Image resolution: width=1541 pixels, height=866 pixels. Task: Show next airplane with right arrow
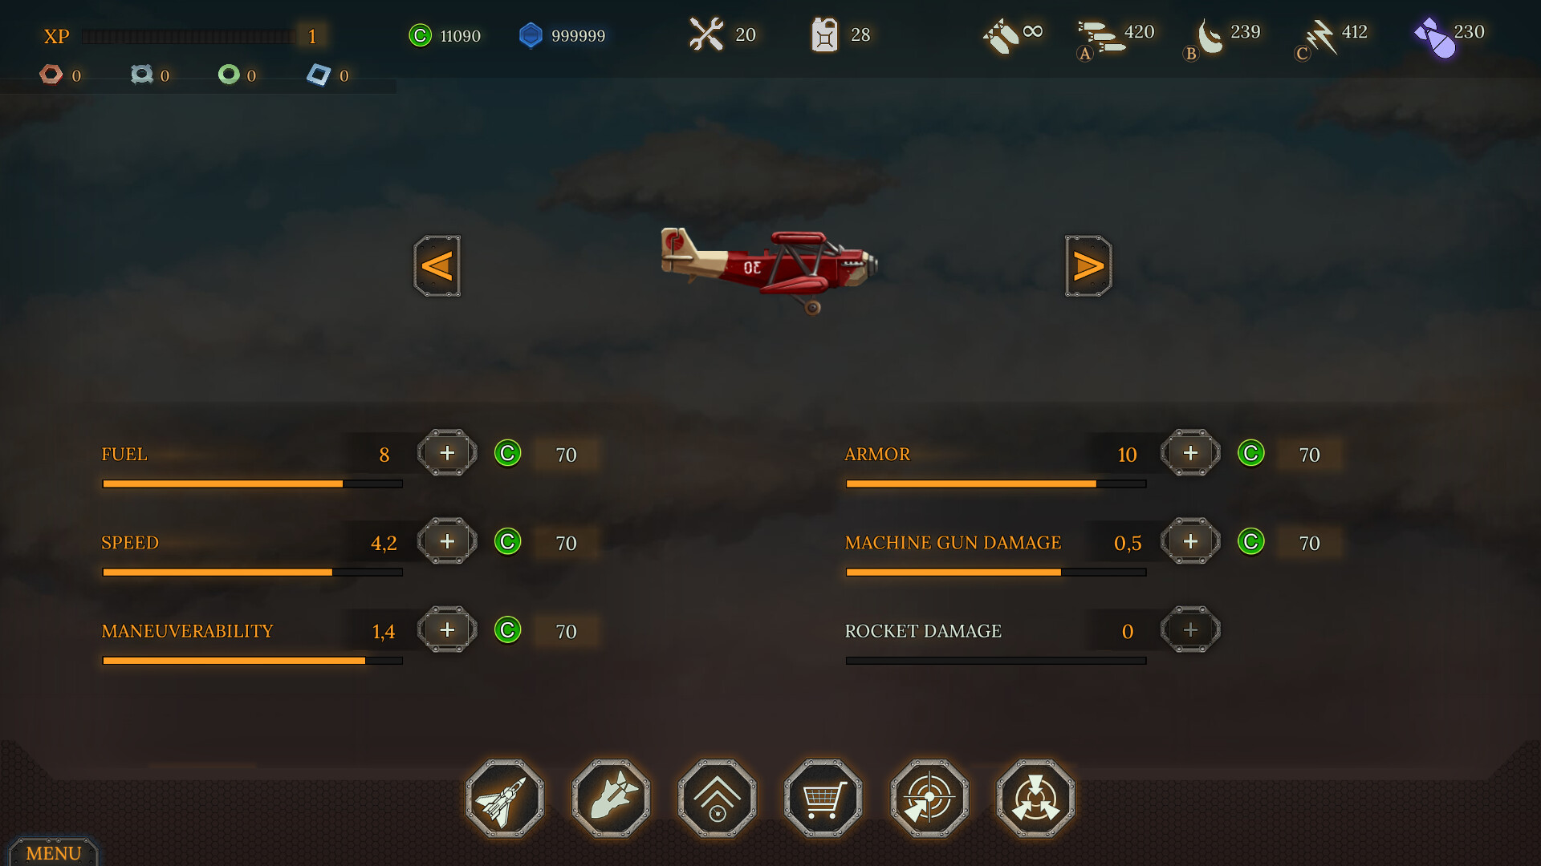tap(1088, 266)
